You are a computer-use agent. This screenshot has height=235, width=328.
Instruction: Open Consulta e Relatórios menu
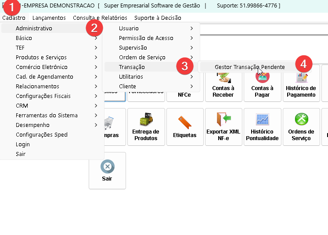pos(100,18)
